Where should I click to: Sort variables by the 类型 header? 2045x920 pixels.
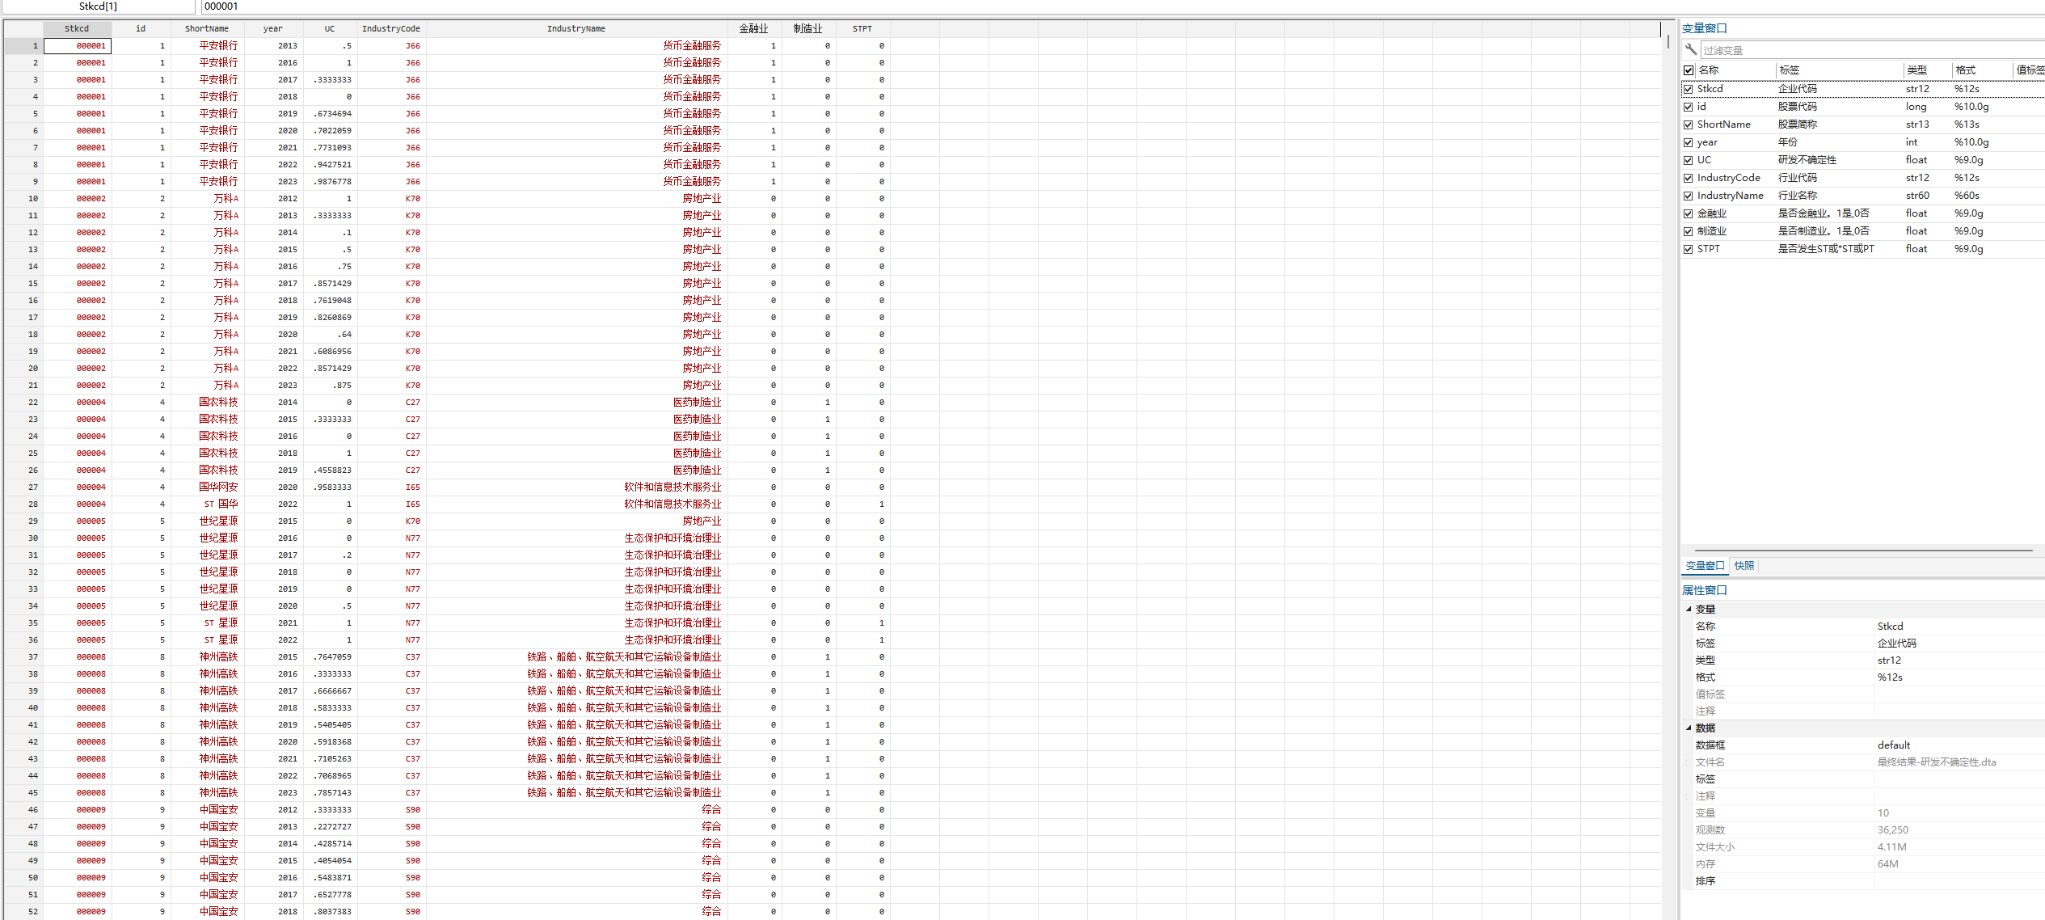tap(1916, 70)
